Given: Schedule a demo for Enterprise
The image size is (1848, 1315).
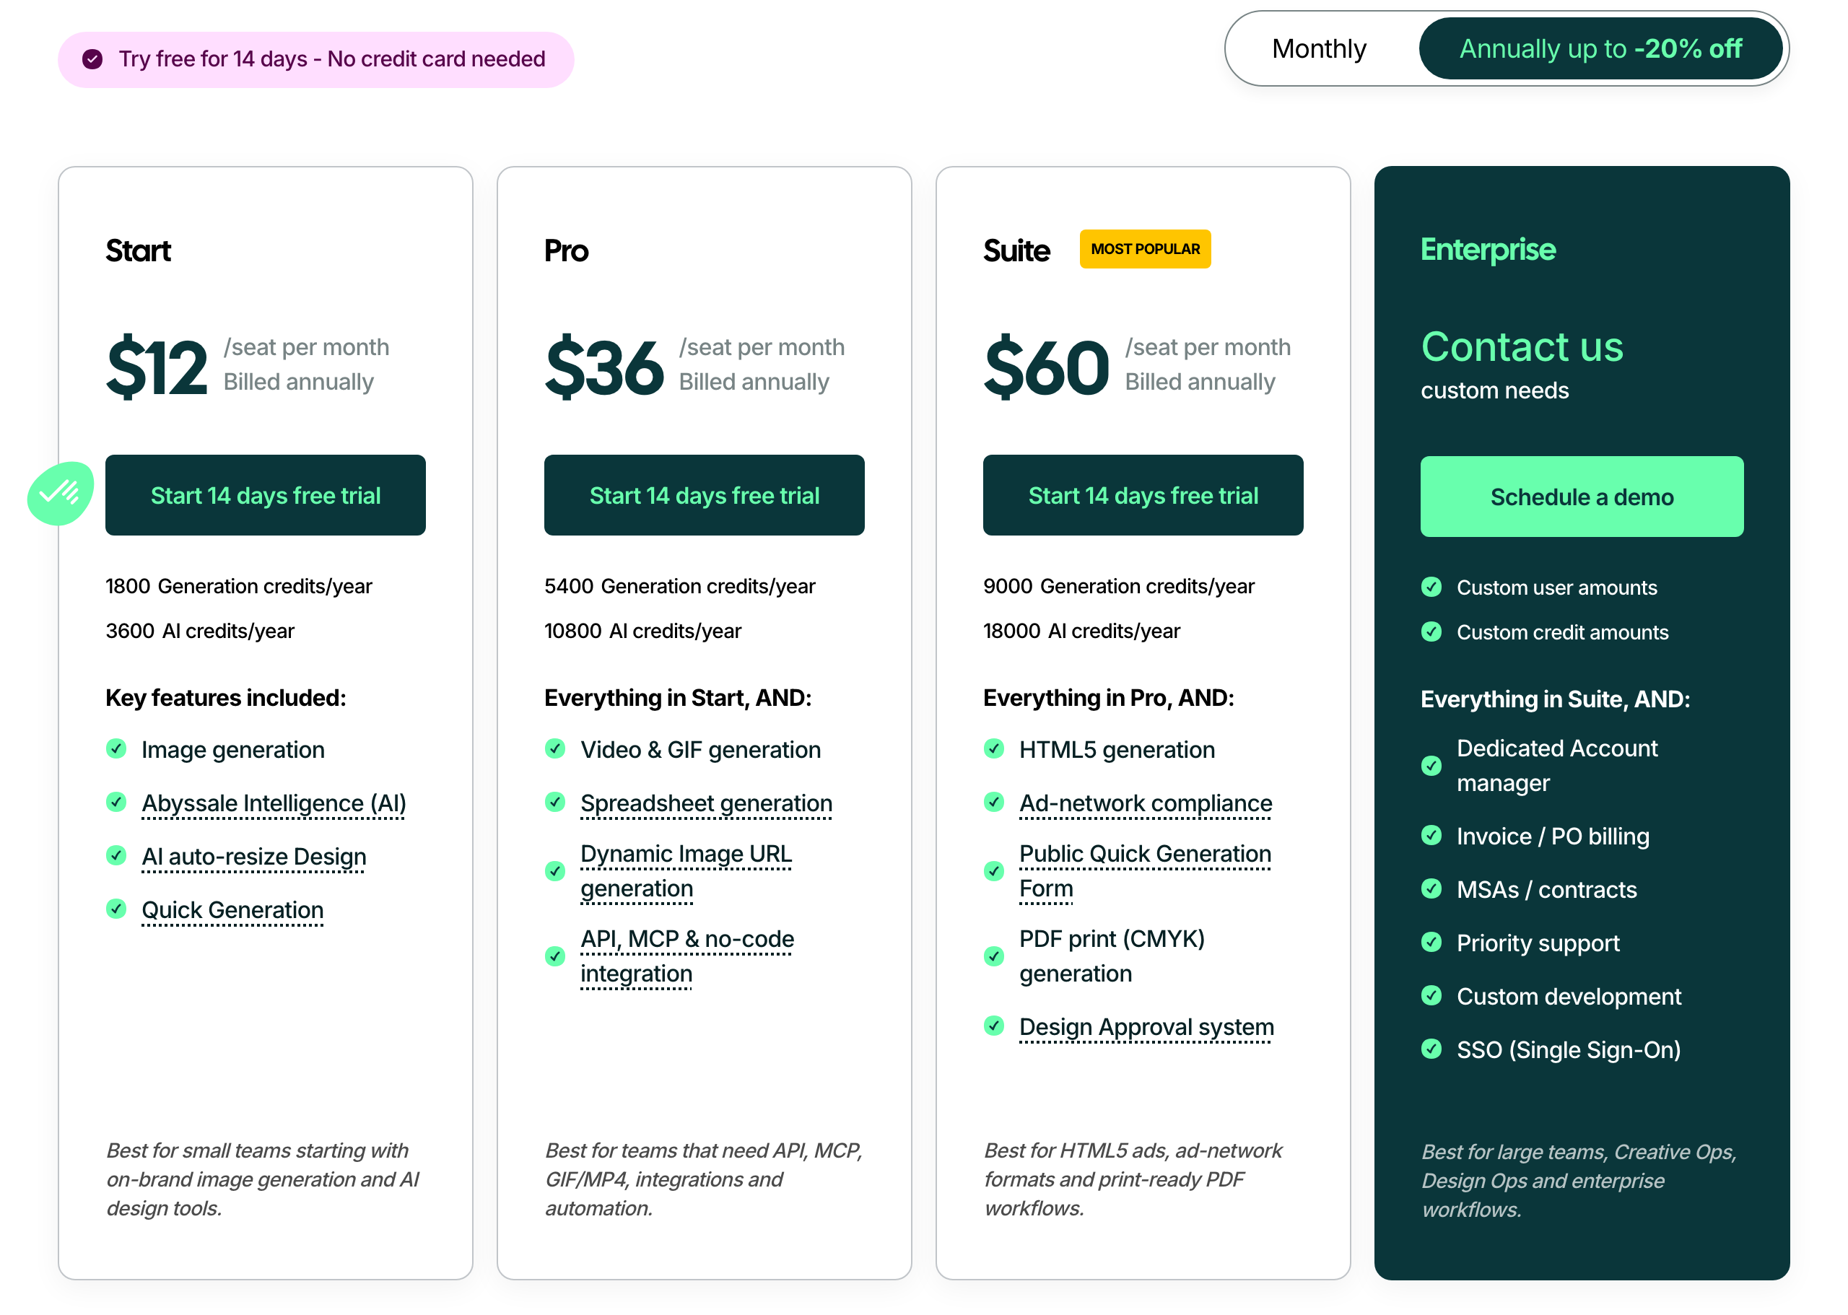Looking at the screenshot, I should (1582, 497).
